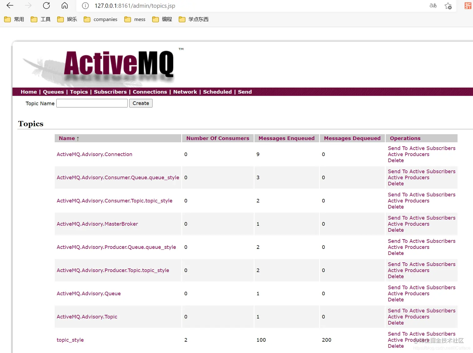Add page to favorites star icon

[x=448, y=6]
